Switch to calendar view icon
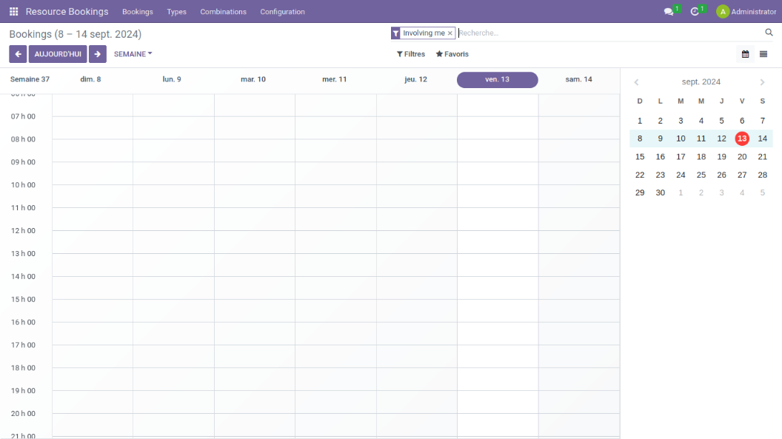The width and height of the screenshot is (782, 439). coord(745,54)
